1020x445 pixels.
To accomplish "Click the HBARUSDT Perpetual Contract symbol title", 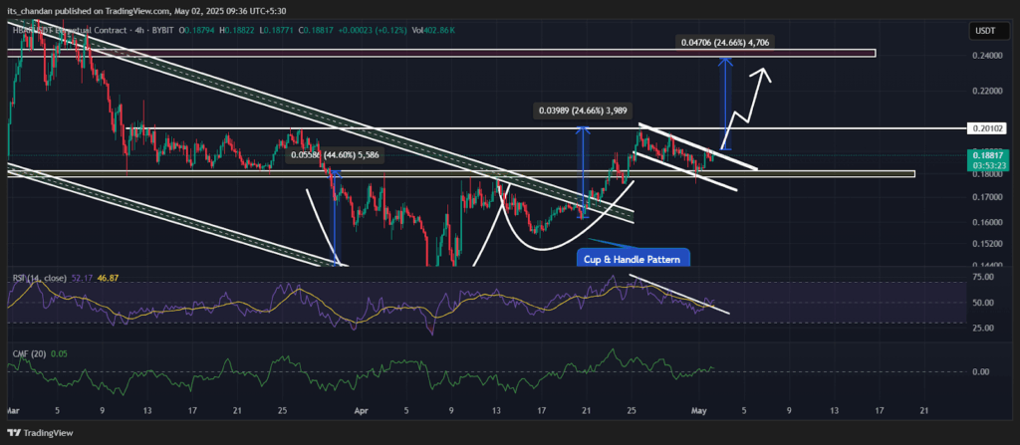I will tap(69, 31).
